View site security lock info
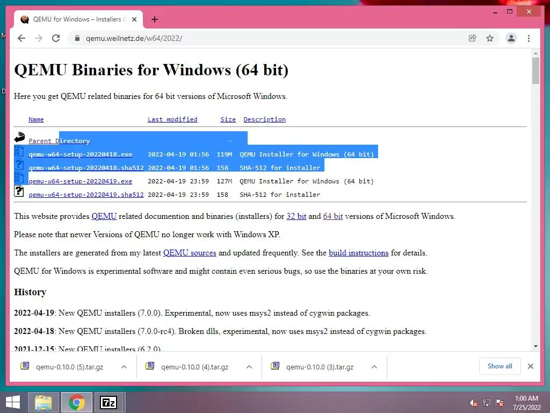Viewport: 550px width, 413px height. [x=77, y=38]
